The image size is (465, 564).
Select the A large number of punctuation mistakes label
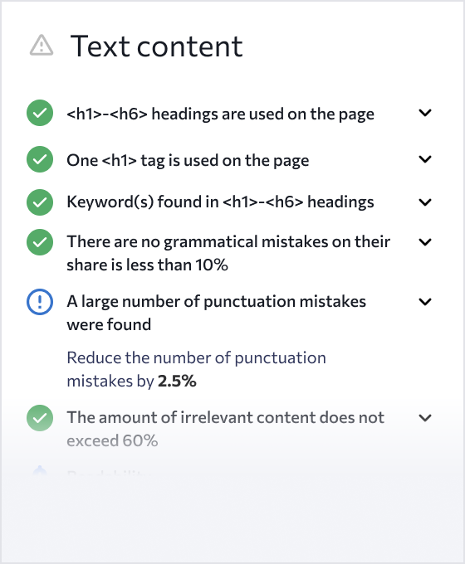pyautogui.click(x=216, y=313)
